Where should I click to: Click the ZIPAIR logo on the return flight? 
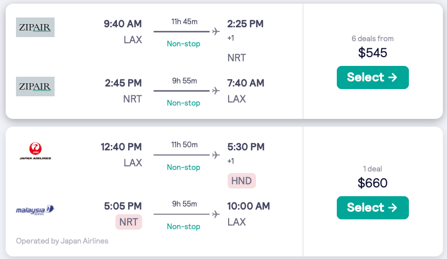pos(35,87)
